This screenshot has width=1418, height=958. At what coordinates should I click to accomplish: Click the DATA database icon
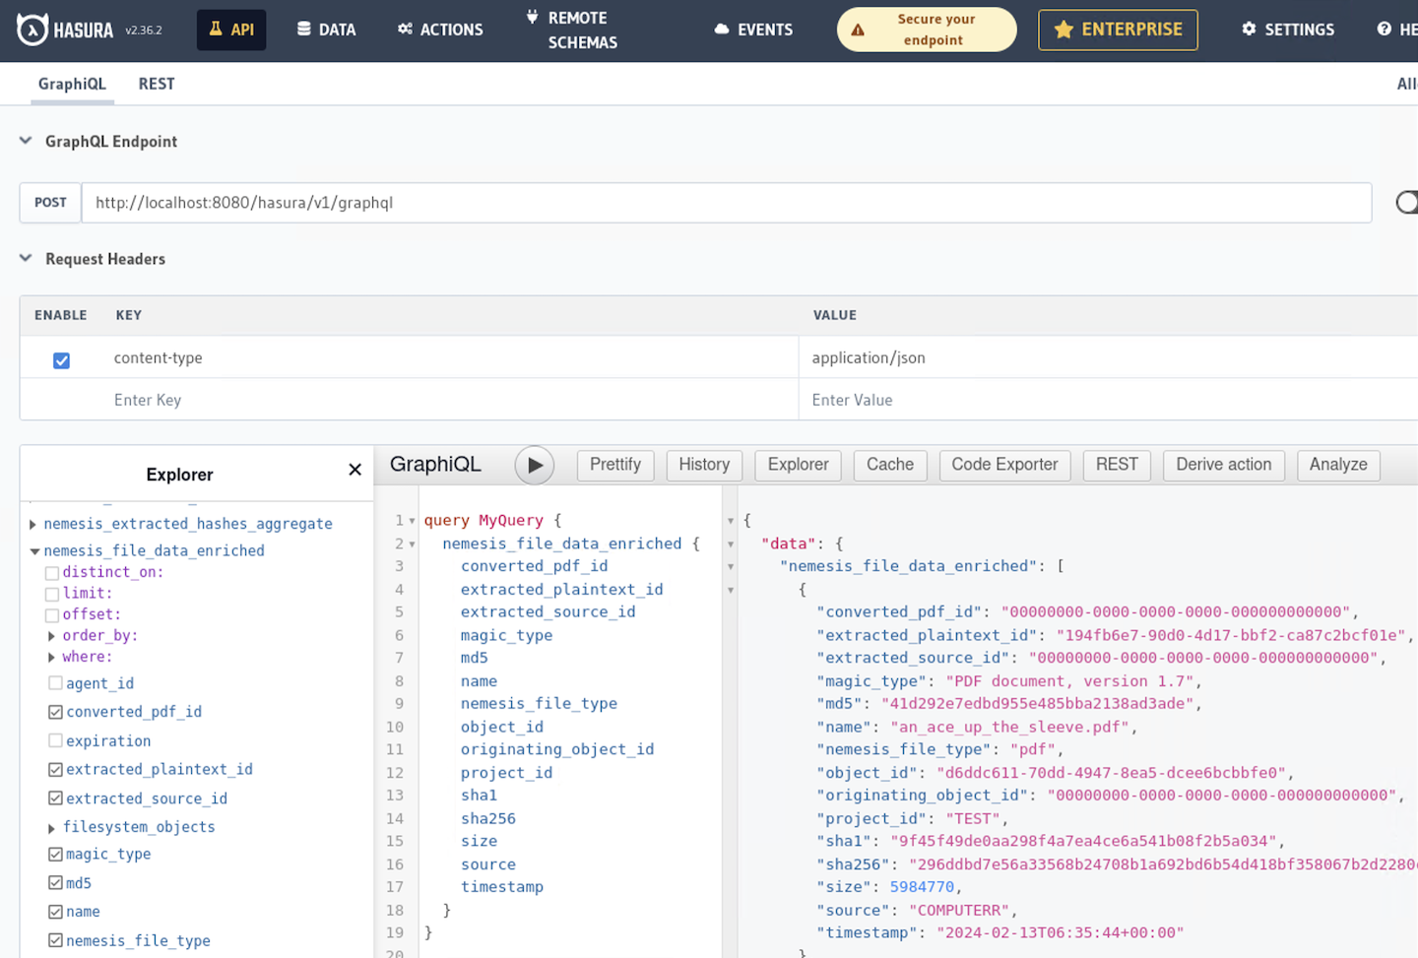[x=304, y=29]
